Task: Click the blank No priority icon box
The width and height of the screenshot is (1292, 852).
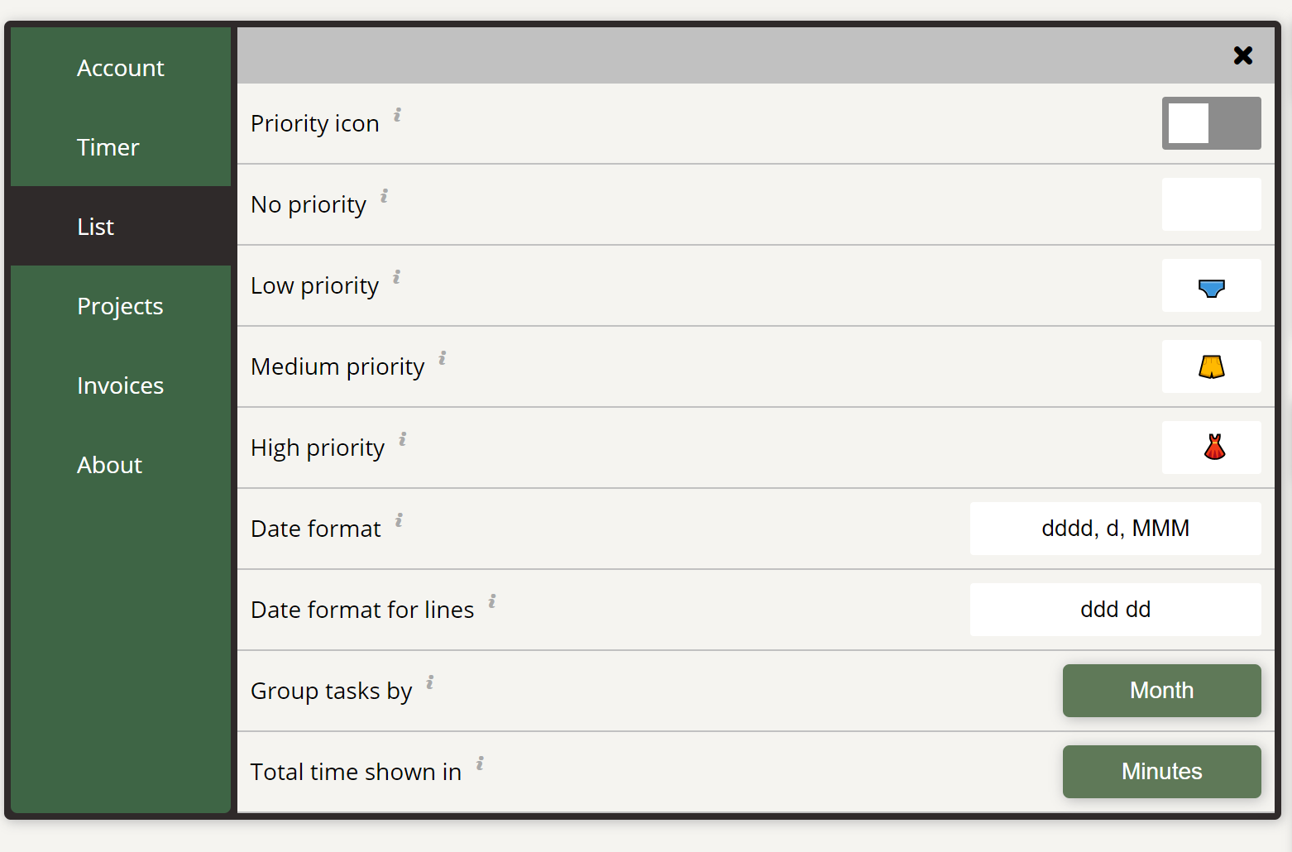Action: coord(1211,203)
